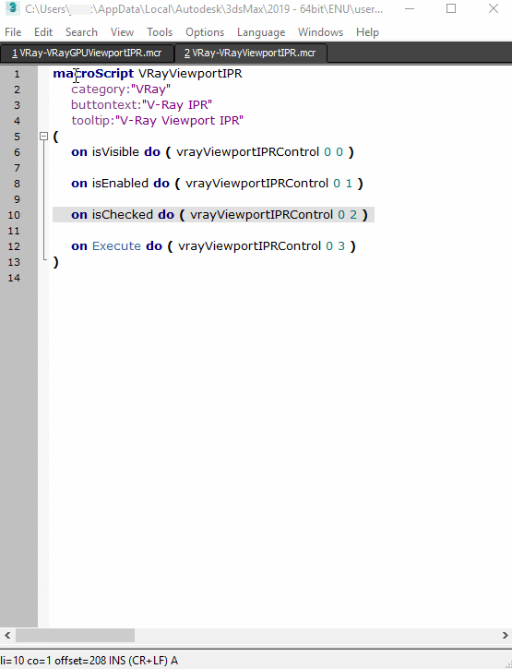Place cursor on the Execute keyword

(x=116, y=246)
